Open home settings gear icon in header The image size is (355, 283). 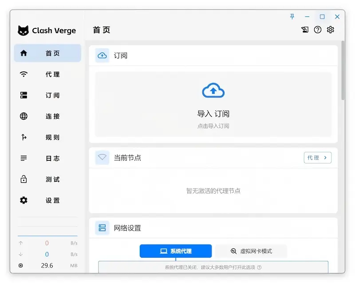(330, 30)
